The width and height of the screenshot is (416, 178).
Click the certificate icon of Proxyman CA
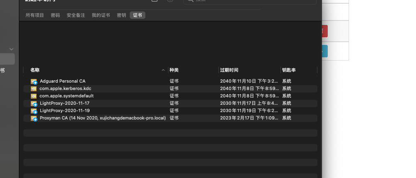point(34,119)
